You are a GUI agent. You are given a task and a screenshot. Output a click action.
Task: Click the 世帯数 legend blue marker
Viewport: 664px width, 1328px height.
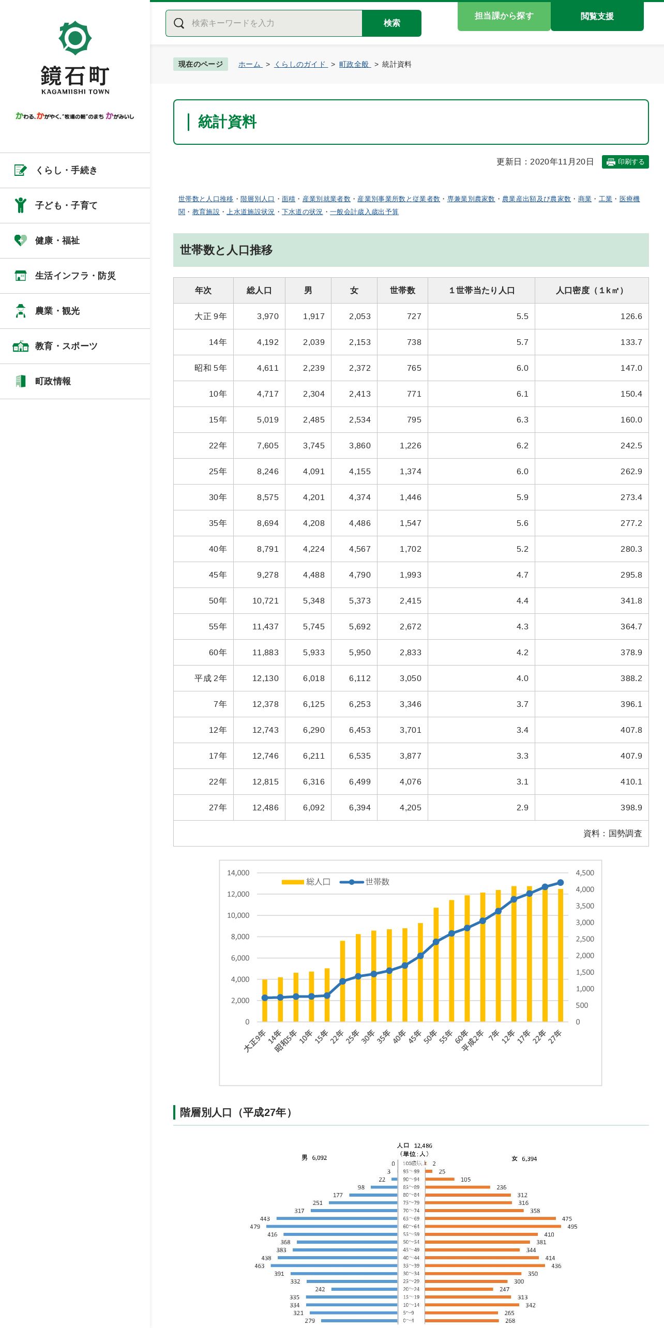pyautogui.click(x=352, y=882)
